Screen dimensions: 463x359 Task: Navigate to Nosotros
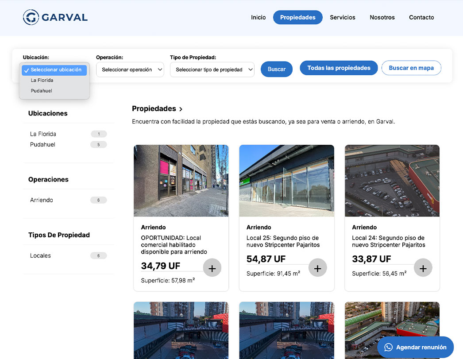[382, 17]
